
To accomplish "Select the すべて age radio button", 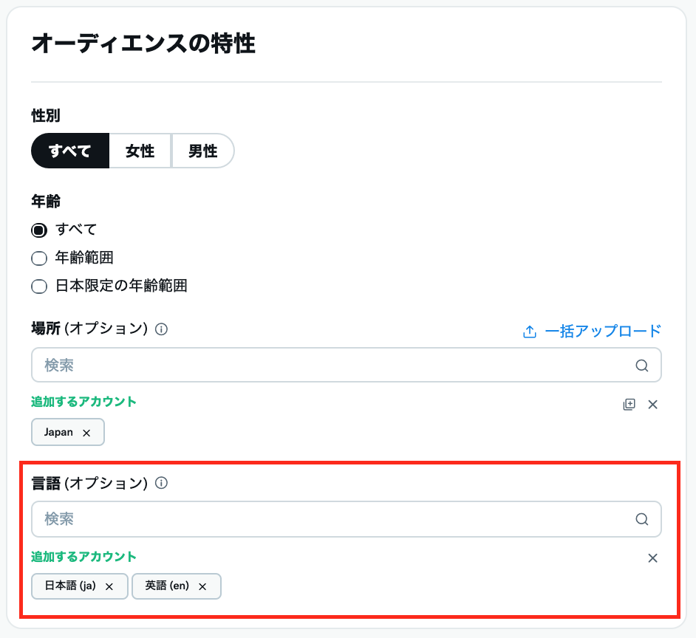I will (x=39, y=230).
